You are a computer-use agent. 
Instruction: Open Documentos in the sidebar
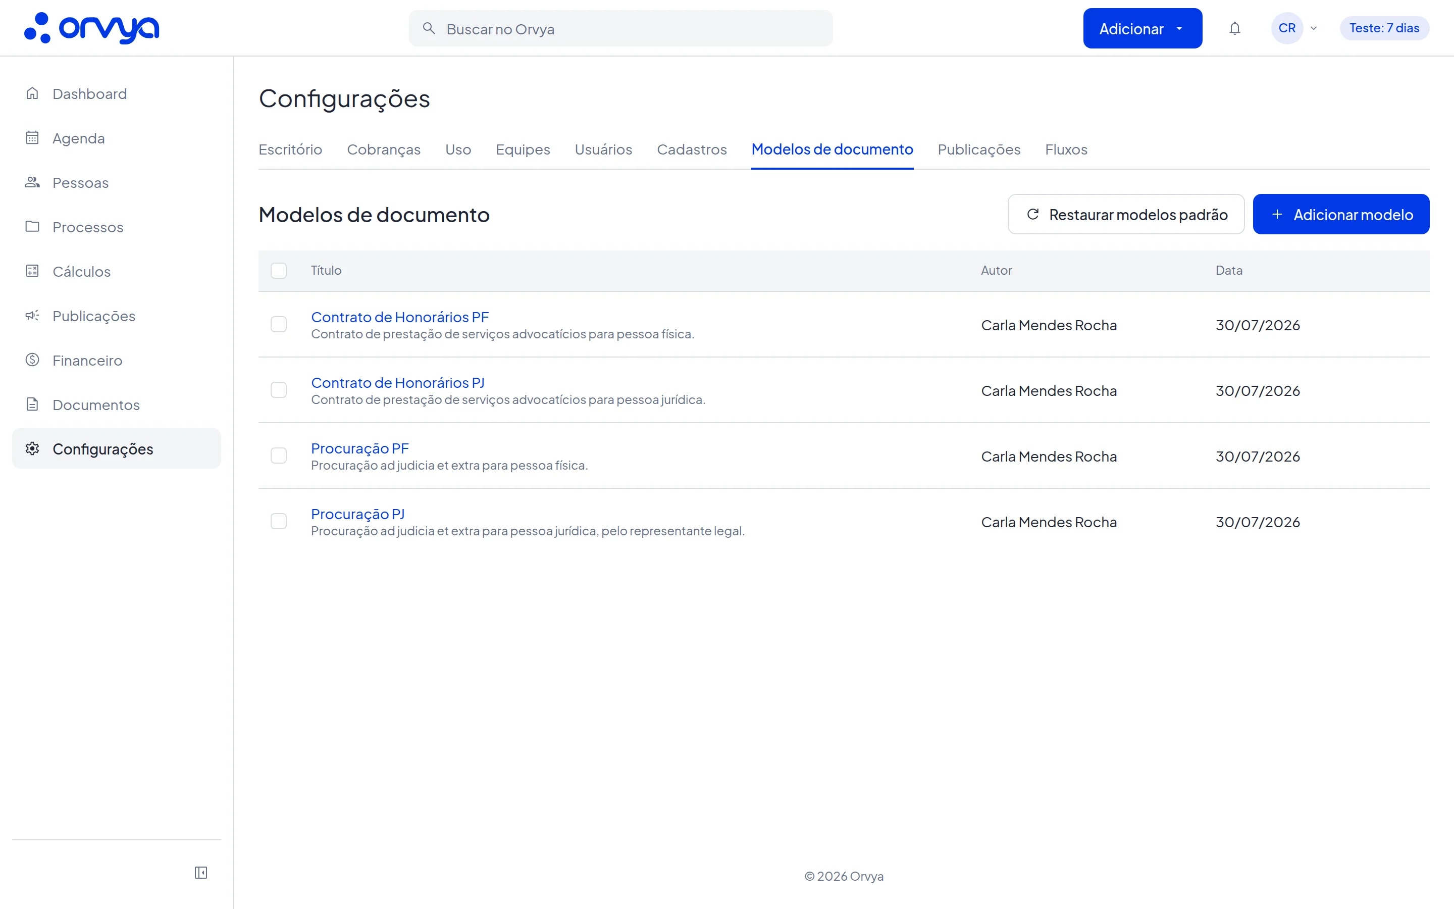tap(117, 405)
